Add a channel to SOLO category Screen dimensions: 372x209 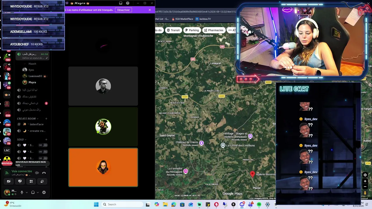(x=46, y=139)
